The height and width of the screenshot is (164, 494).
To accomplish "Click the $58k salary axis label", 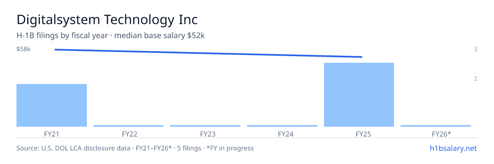I will click(x=23, y=49).
